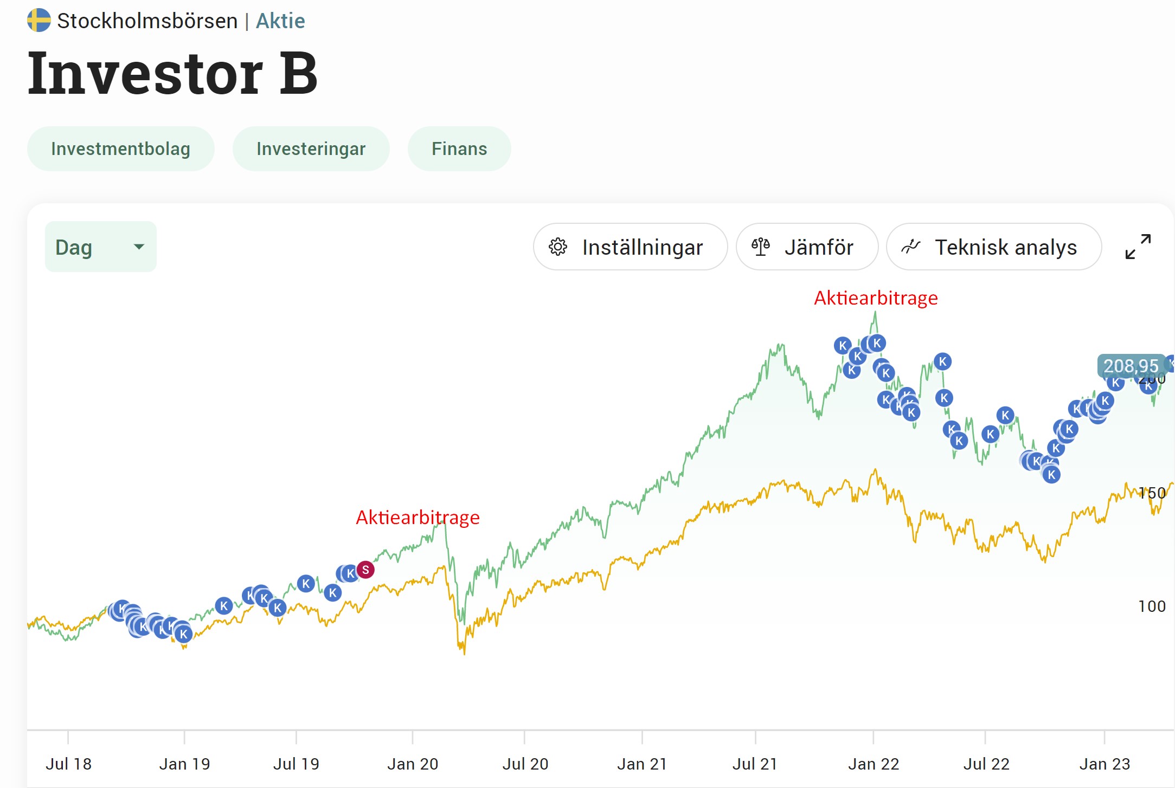1175x788 pixels.
Task: Click the Dag dropdown arrow
Action: [139, 247]
